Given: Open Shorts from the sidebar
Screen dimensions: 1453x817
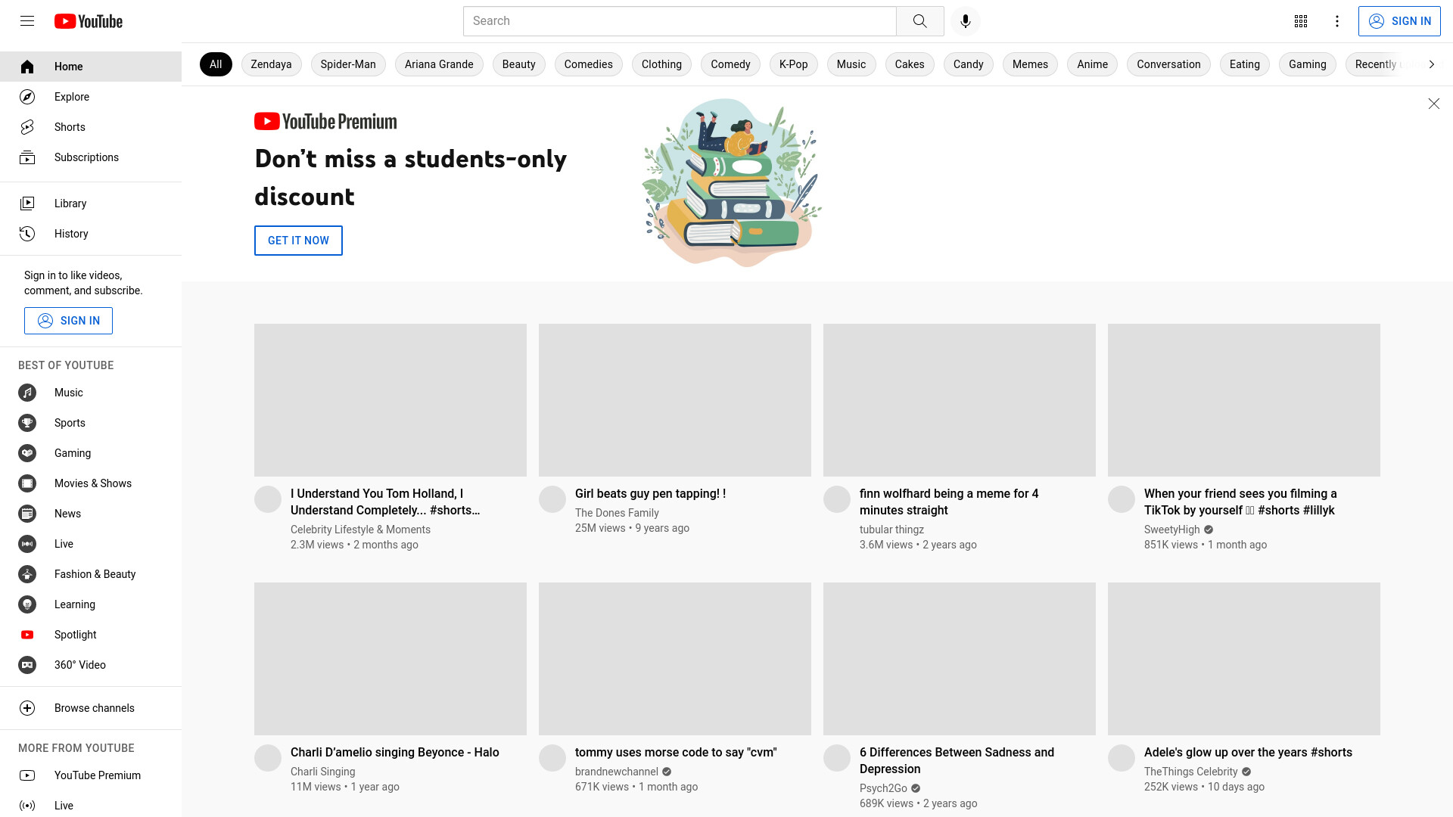Looking at the screenshot, I should pyautogui.click(x=91, y=127).
